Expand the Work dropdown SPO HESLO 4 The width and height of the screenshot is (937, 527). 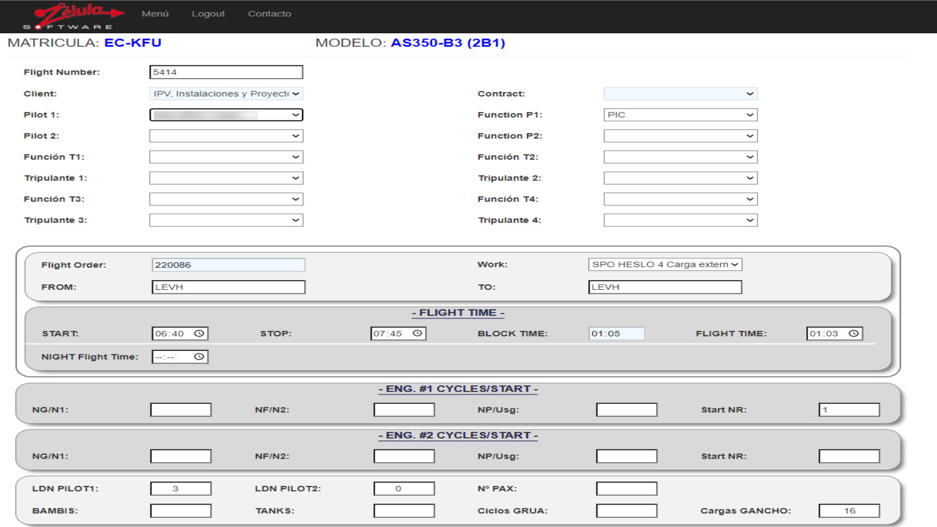[x=665, y=264]
